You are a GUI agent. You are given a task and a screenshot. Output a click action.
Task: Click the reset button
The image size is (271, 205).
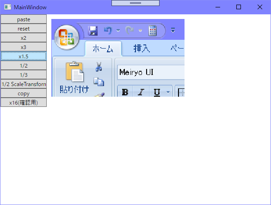pyautogui.click(x=24, y=29)
